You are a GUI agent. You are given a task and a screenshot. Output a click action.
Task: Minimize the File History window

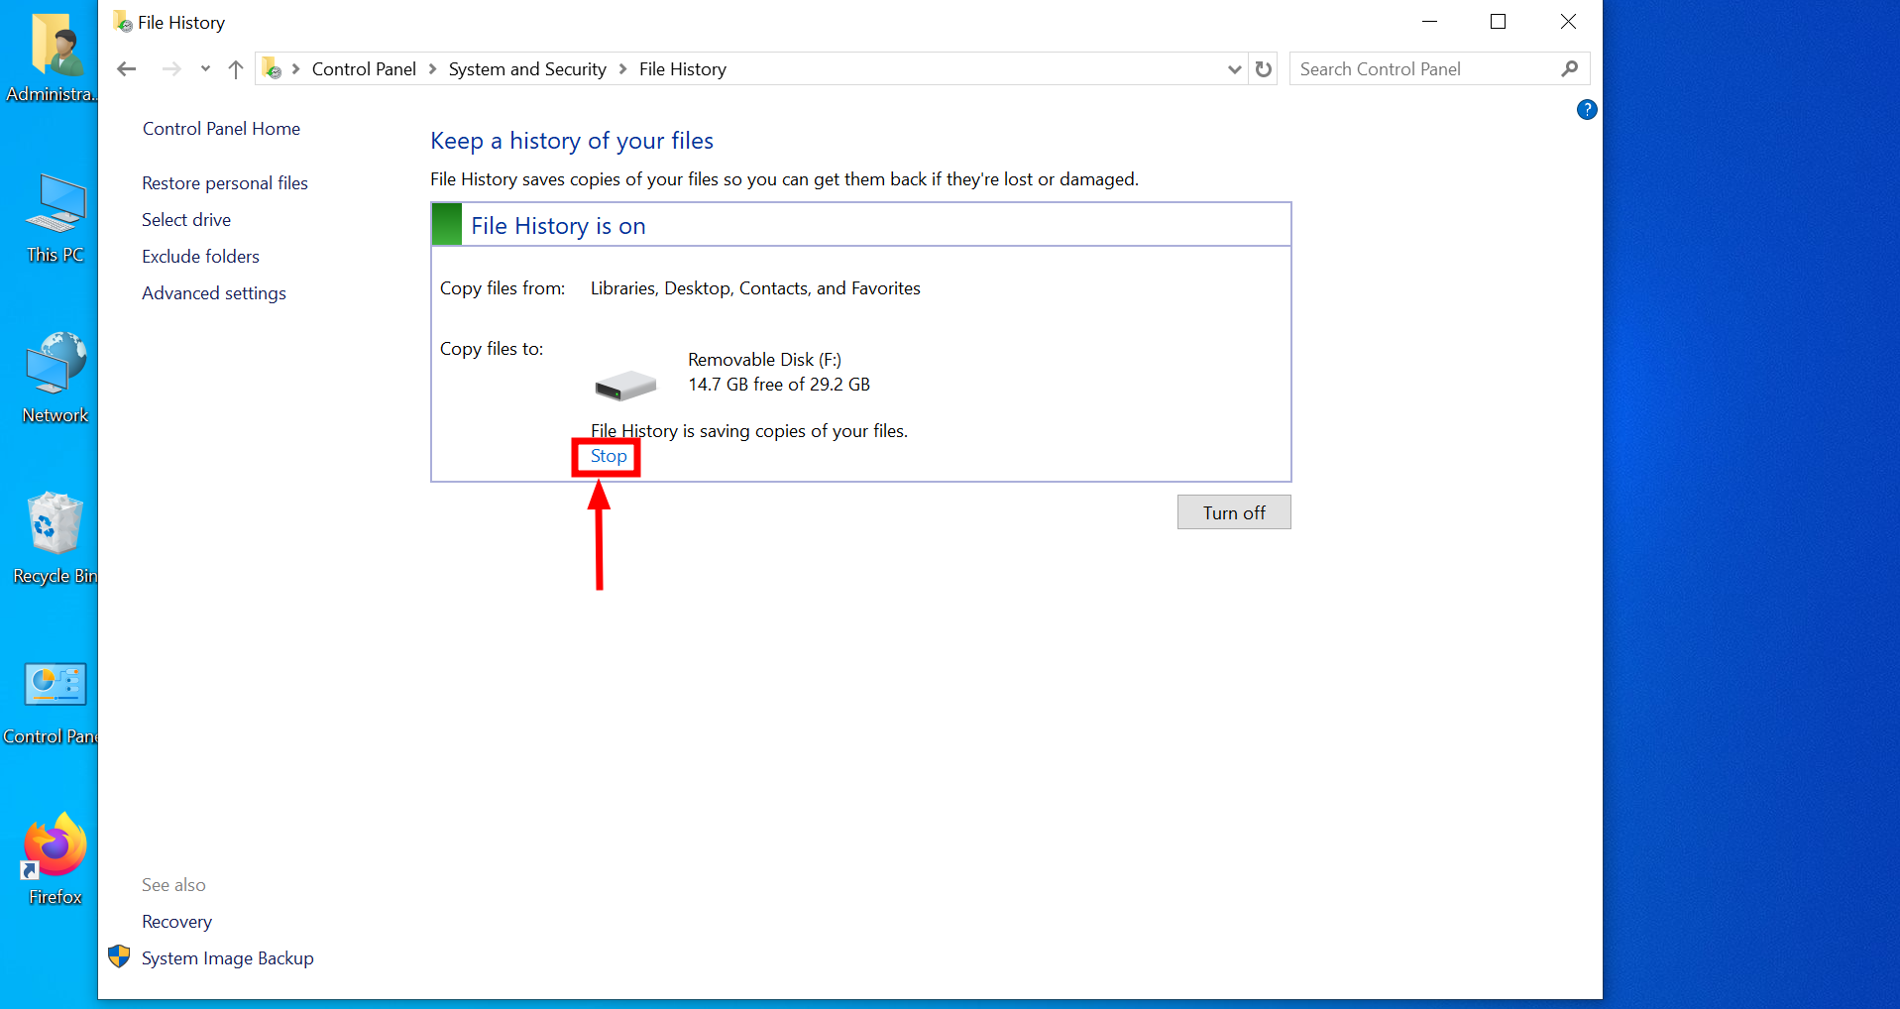pyautogui.click(x=1429, y=22)
